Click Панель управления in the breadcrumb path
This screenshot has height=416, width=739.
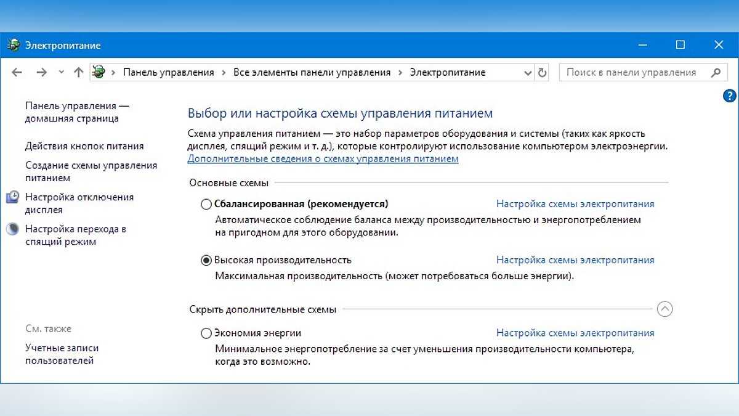168,72
